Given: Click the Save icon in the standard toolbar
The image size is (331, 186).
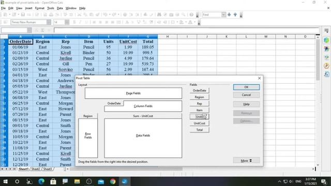Looking at the screenshot, I should click(23, 14).
